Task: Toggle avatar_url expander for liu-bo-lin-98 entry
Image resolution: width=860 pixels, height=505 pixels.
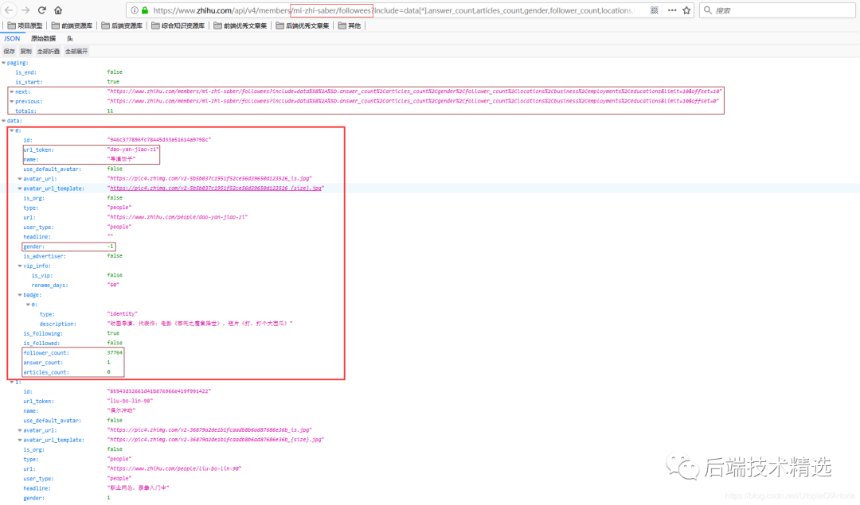Action: click(20, 430)
